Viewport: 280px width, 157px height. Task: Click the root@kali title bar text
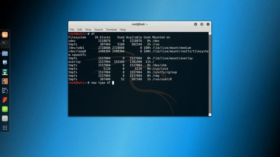[x=140, y=24]
